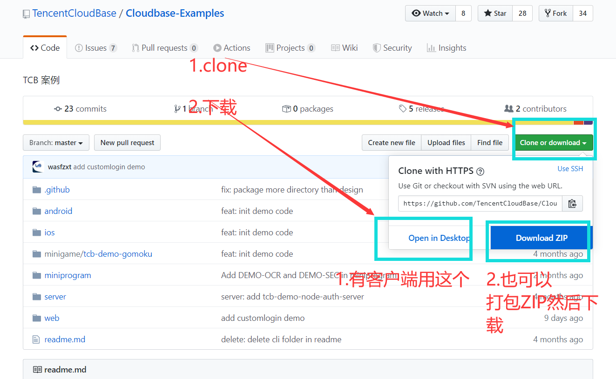616x379 pixels.
Task: Open the .github folder
Action: click(57, 189)
